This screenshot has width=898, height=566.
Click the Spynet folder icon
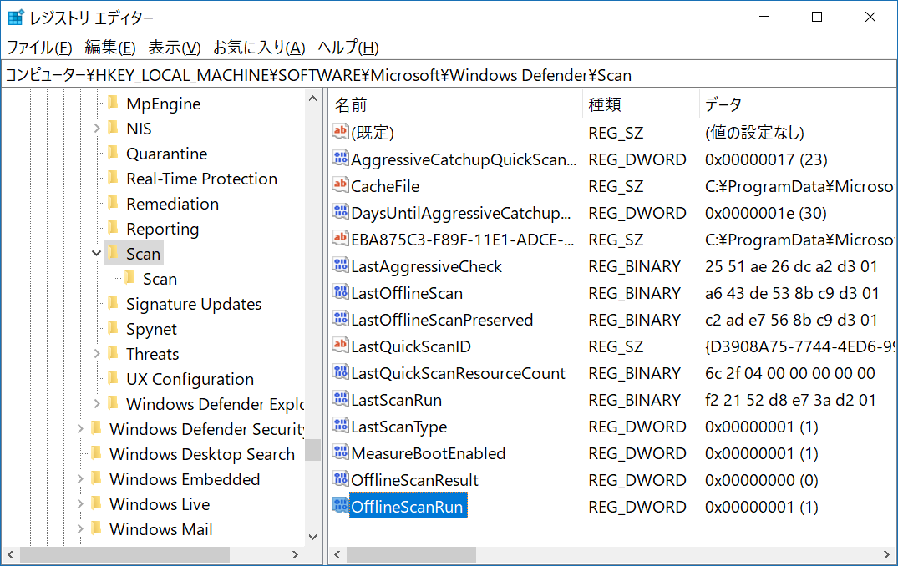coord(113,329)
